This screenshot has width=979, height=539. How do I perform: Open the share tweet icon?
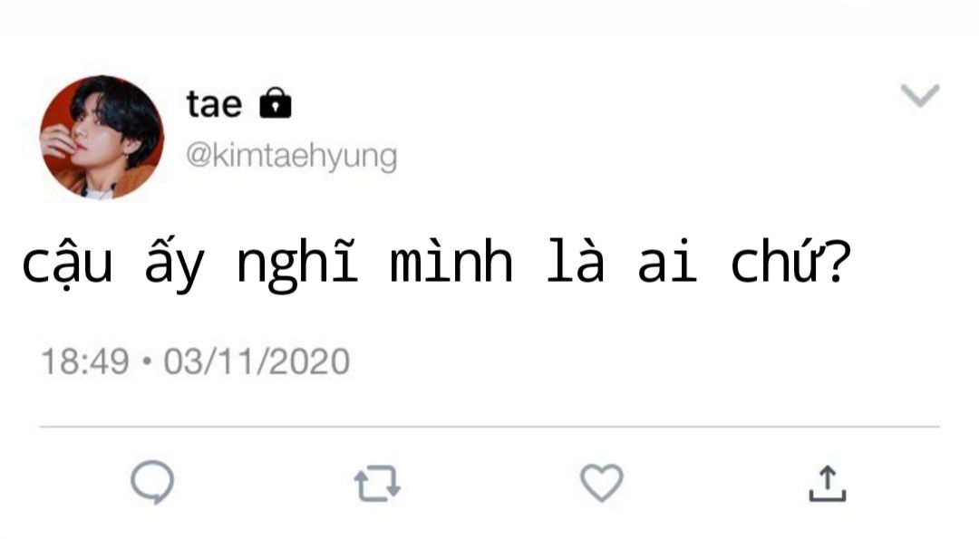827,483
